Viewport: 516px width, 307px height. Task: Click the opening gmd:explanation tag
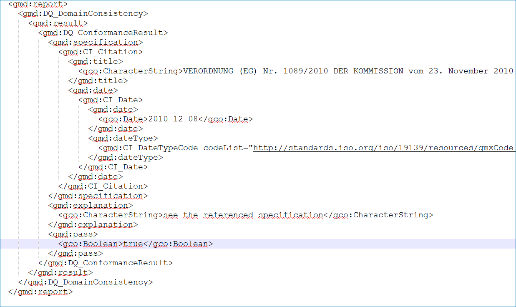click(90, 205)
